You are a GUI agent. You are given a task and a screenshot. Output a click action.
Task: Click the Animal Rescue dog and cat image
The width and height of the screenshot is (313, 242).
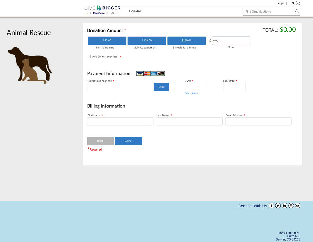pos(30,65)
